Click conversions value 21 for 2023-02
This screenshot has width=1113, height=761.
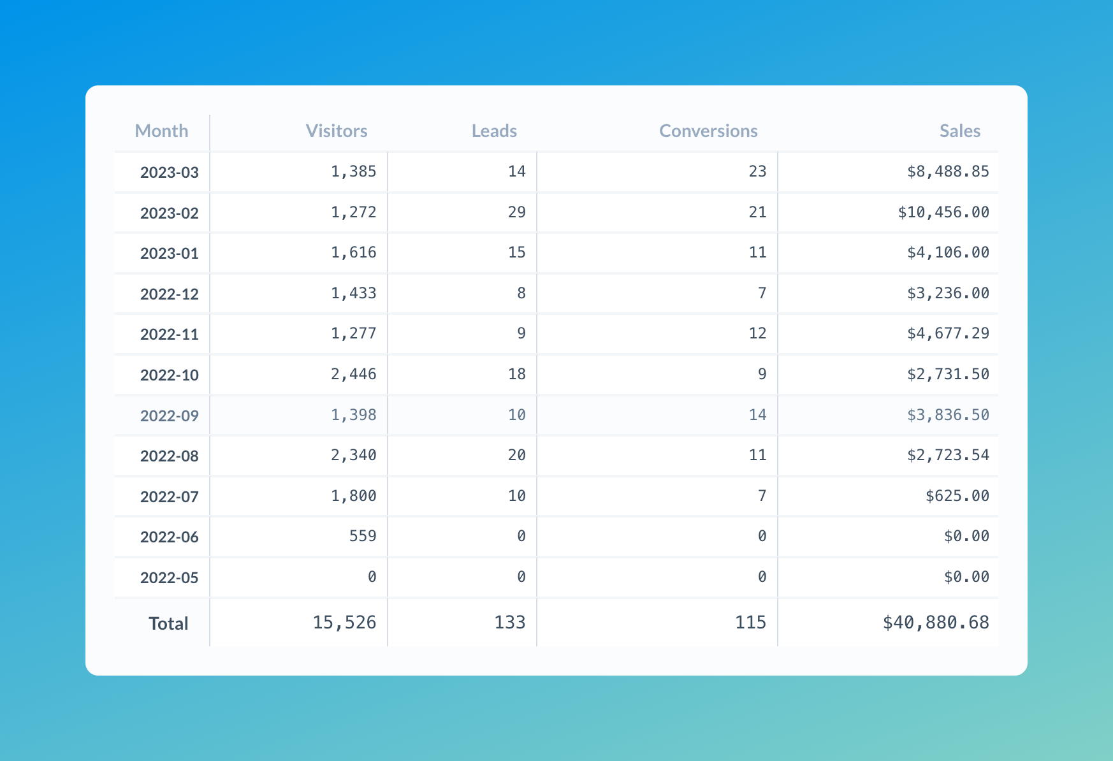point(757,212)
